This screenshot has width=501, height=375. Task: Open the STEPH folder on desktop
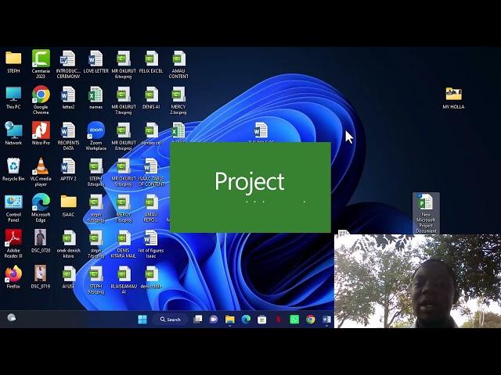click(13, 62)
